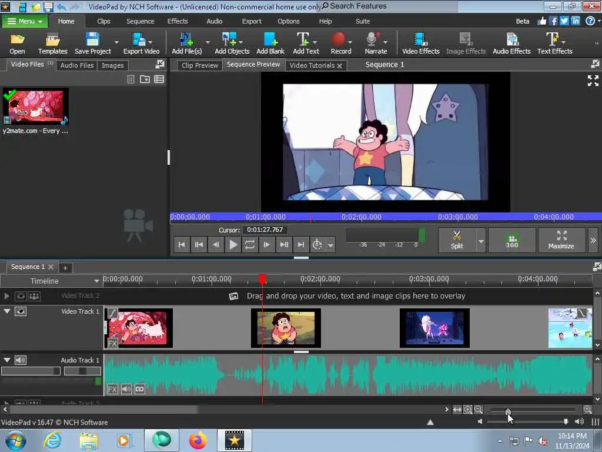The image size is (602, 452).
Task: Step one frame forward button
Action: point(267,244)
